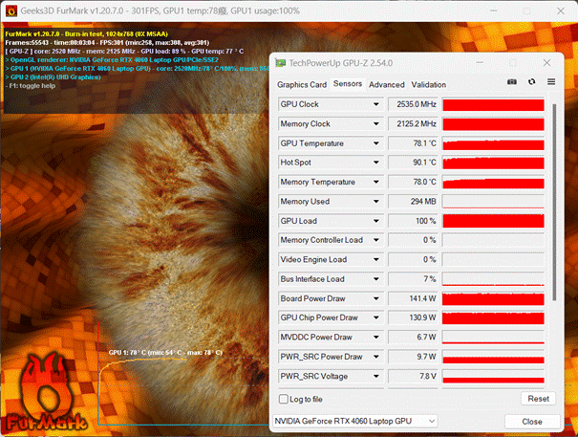Expand the Board Power Draw dropdown
The width and height of the screenshot is (578, 437).
click(375, 298)
